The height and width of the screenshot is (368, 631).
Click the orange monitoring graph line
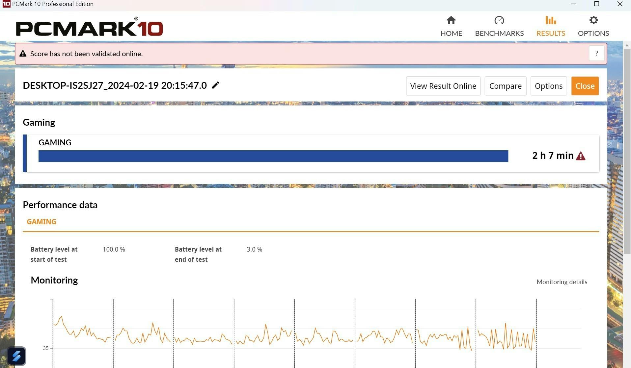coord(265,326)
